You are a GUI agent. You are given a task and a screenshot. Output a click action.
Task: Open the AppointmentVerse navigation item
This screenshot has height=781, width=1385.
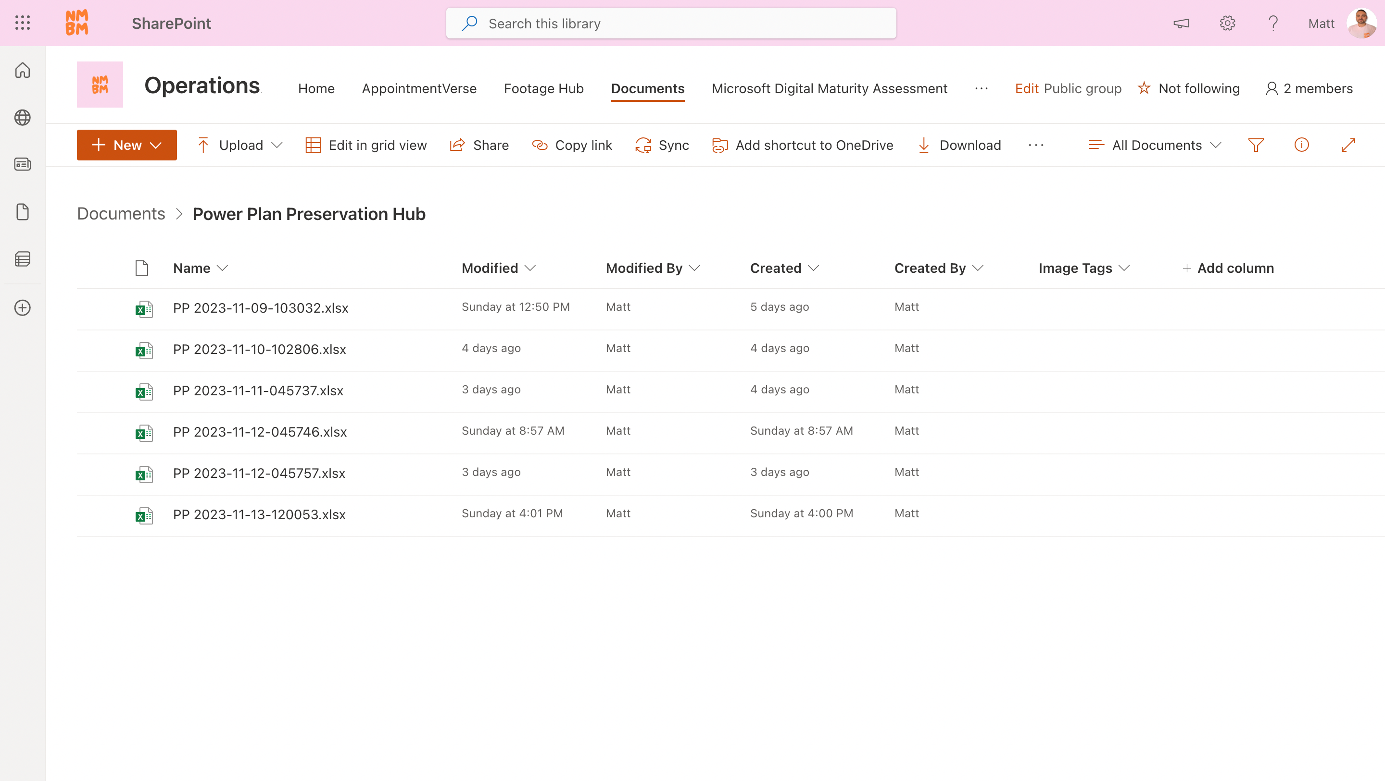coord(419,88)
